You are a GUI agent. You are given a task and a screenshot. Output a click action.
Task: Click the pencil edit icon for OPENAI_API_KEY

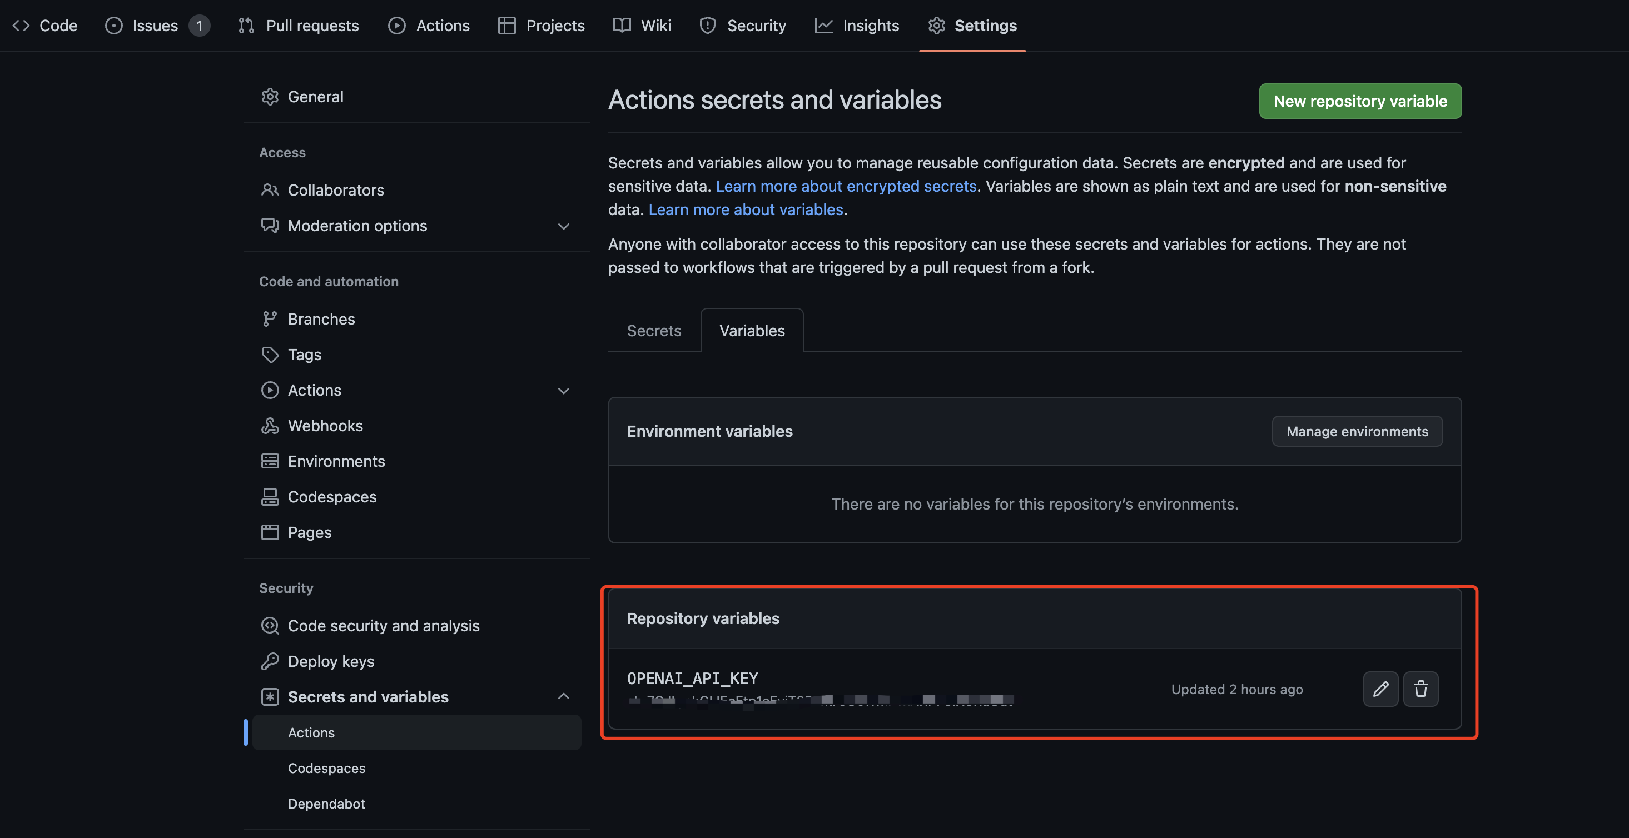coord(1380,689)
